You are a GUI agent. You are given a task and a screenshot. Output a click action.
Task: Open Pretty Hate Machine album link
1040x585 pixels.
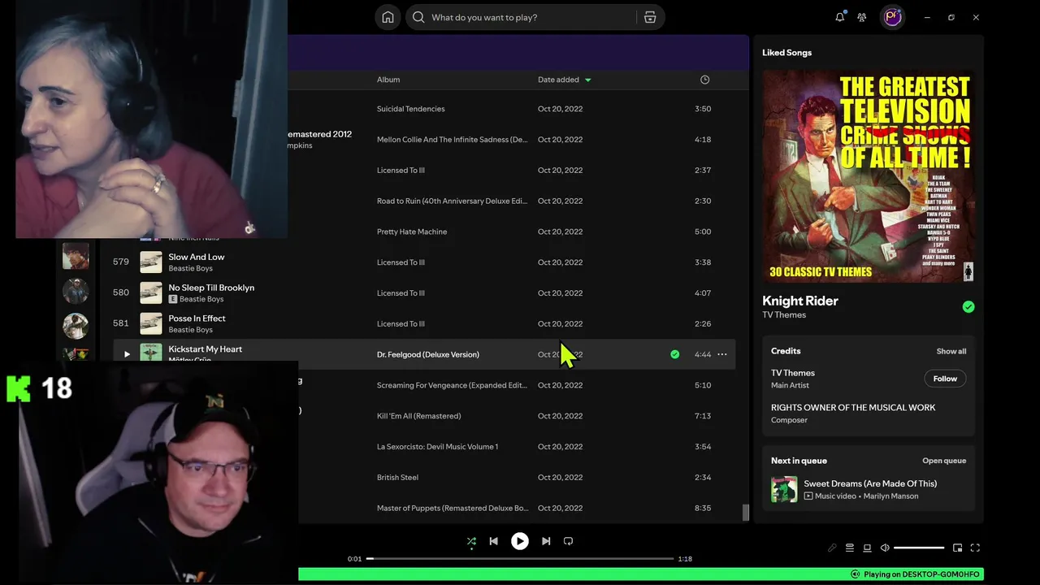(x=412, y=232)
